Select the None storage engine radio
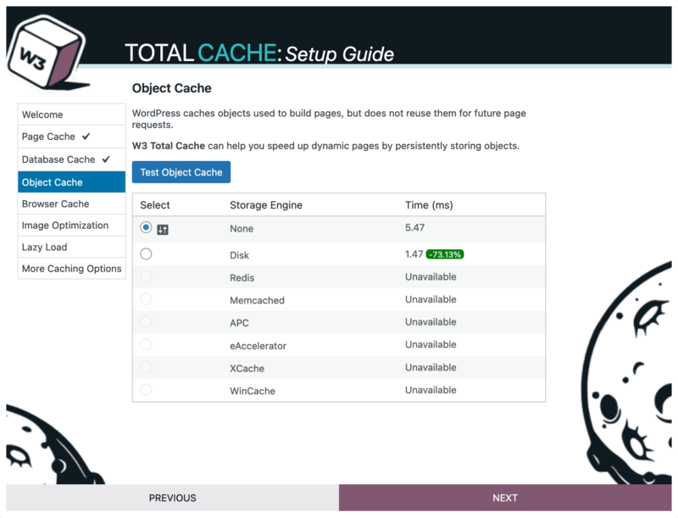The image size is (678, 518). coord(146,227)
